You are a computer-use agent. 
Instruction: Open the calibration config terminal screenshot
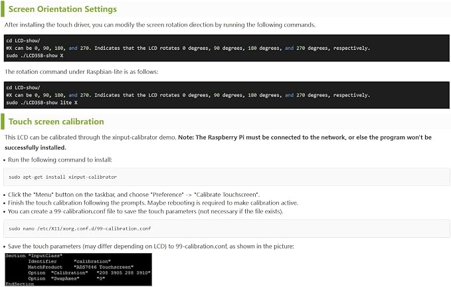click(x=78, y=270)
